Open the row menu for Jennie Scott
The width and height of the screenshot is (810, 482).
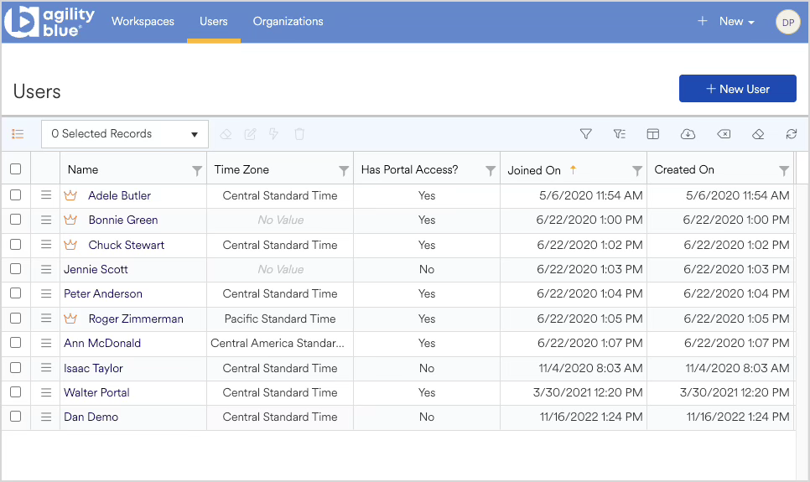pos(46,268)
